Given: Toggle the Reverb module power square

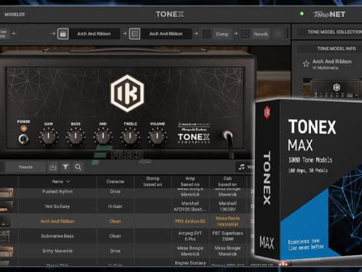Looking at the screenshot, I should (245, 34).
